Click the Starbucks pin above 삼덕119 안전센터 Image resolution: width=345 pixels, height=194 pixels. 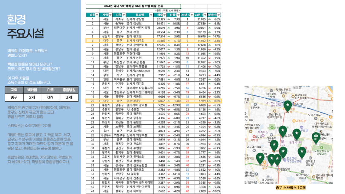click(x=302, y=153)
